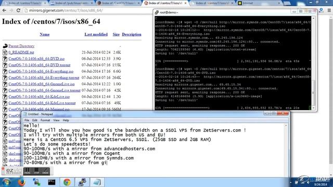Switch to the Index of /CentOS/7/isos tab

(x=118, y=3)
